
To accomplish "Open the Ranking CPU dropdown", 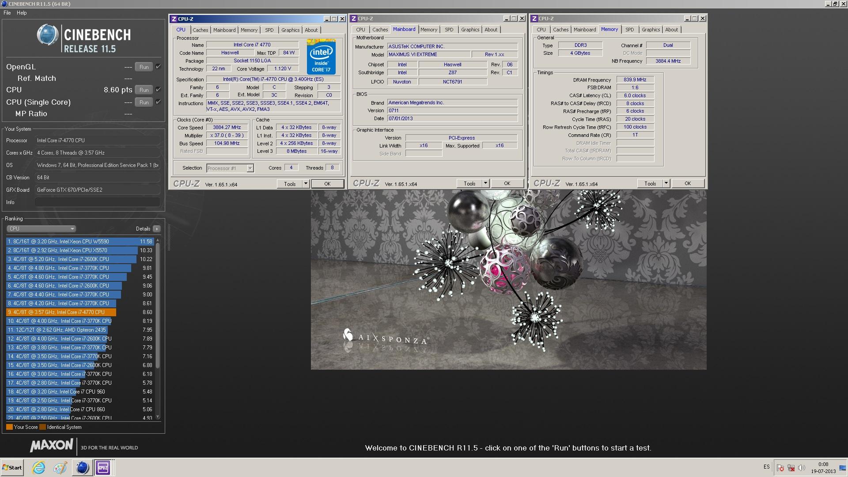I will pos(41,229).
